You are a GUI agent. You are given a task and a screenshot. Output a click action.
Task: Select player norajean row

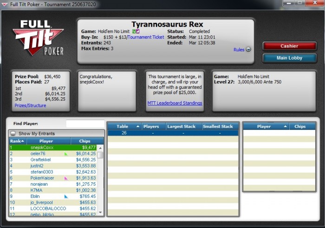[x=53, y=184]
